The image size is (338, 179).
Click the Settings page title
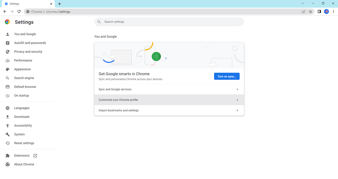(x=24, y=22)
